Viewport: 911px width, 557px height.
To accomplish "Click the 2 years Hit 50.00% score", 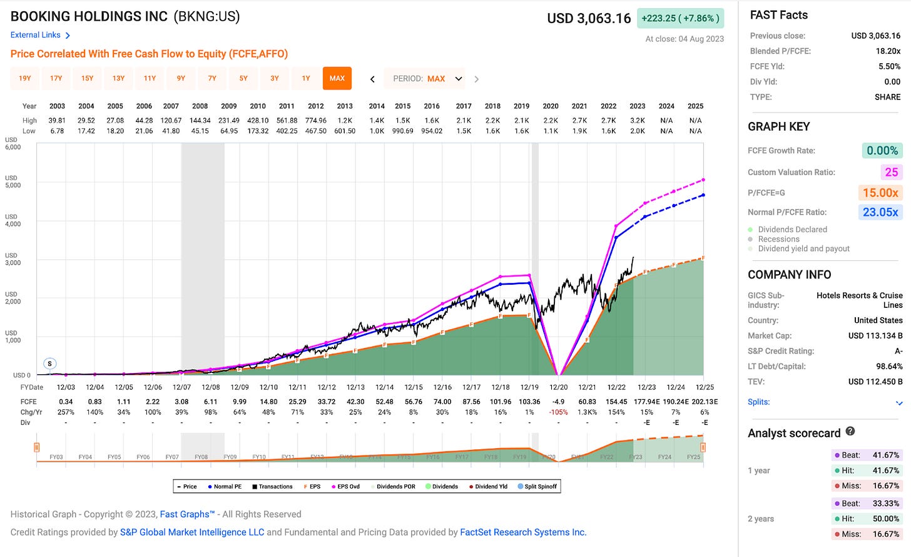I will (867, 519).
